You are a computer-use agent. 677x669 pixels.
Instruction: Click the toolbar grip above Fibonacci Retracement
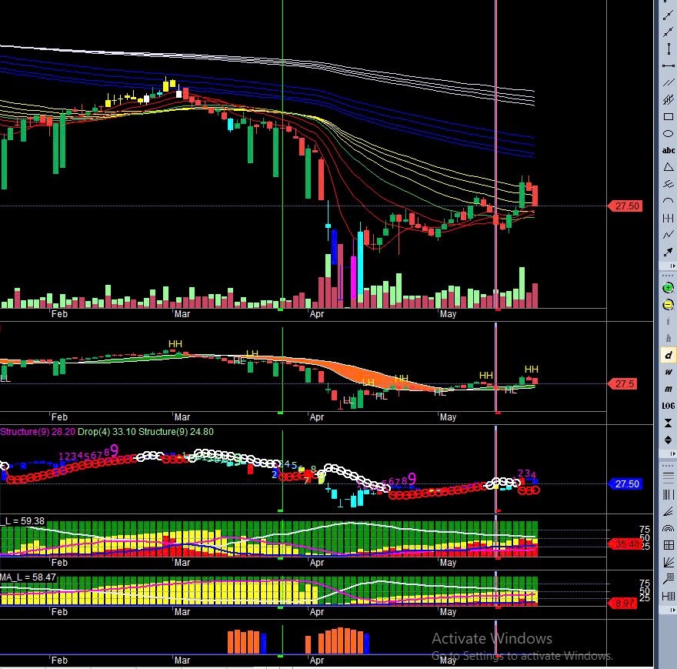[x=668, y=464]
